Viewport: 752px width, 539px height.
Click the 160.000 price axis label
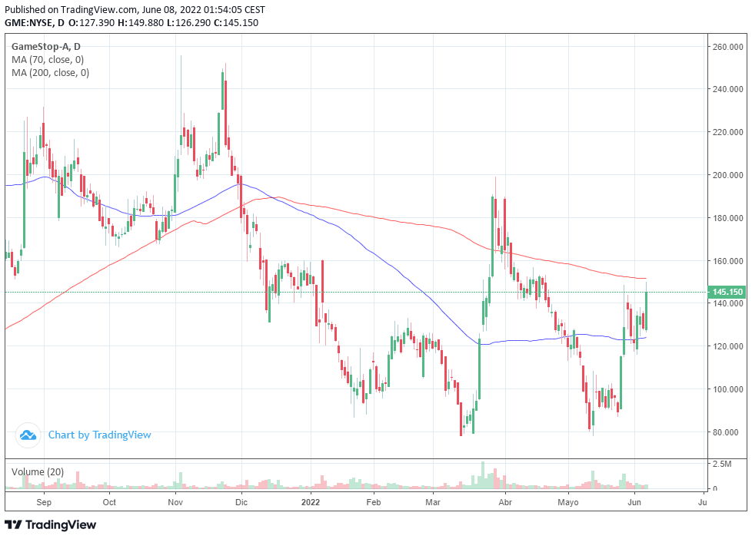click(727, 261)
